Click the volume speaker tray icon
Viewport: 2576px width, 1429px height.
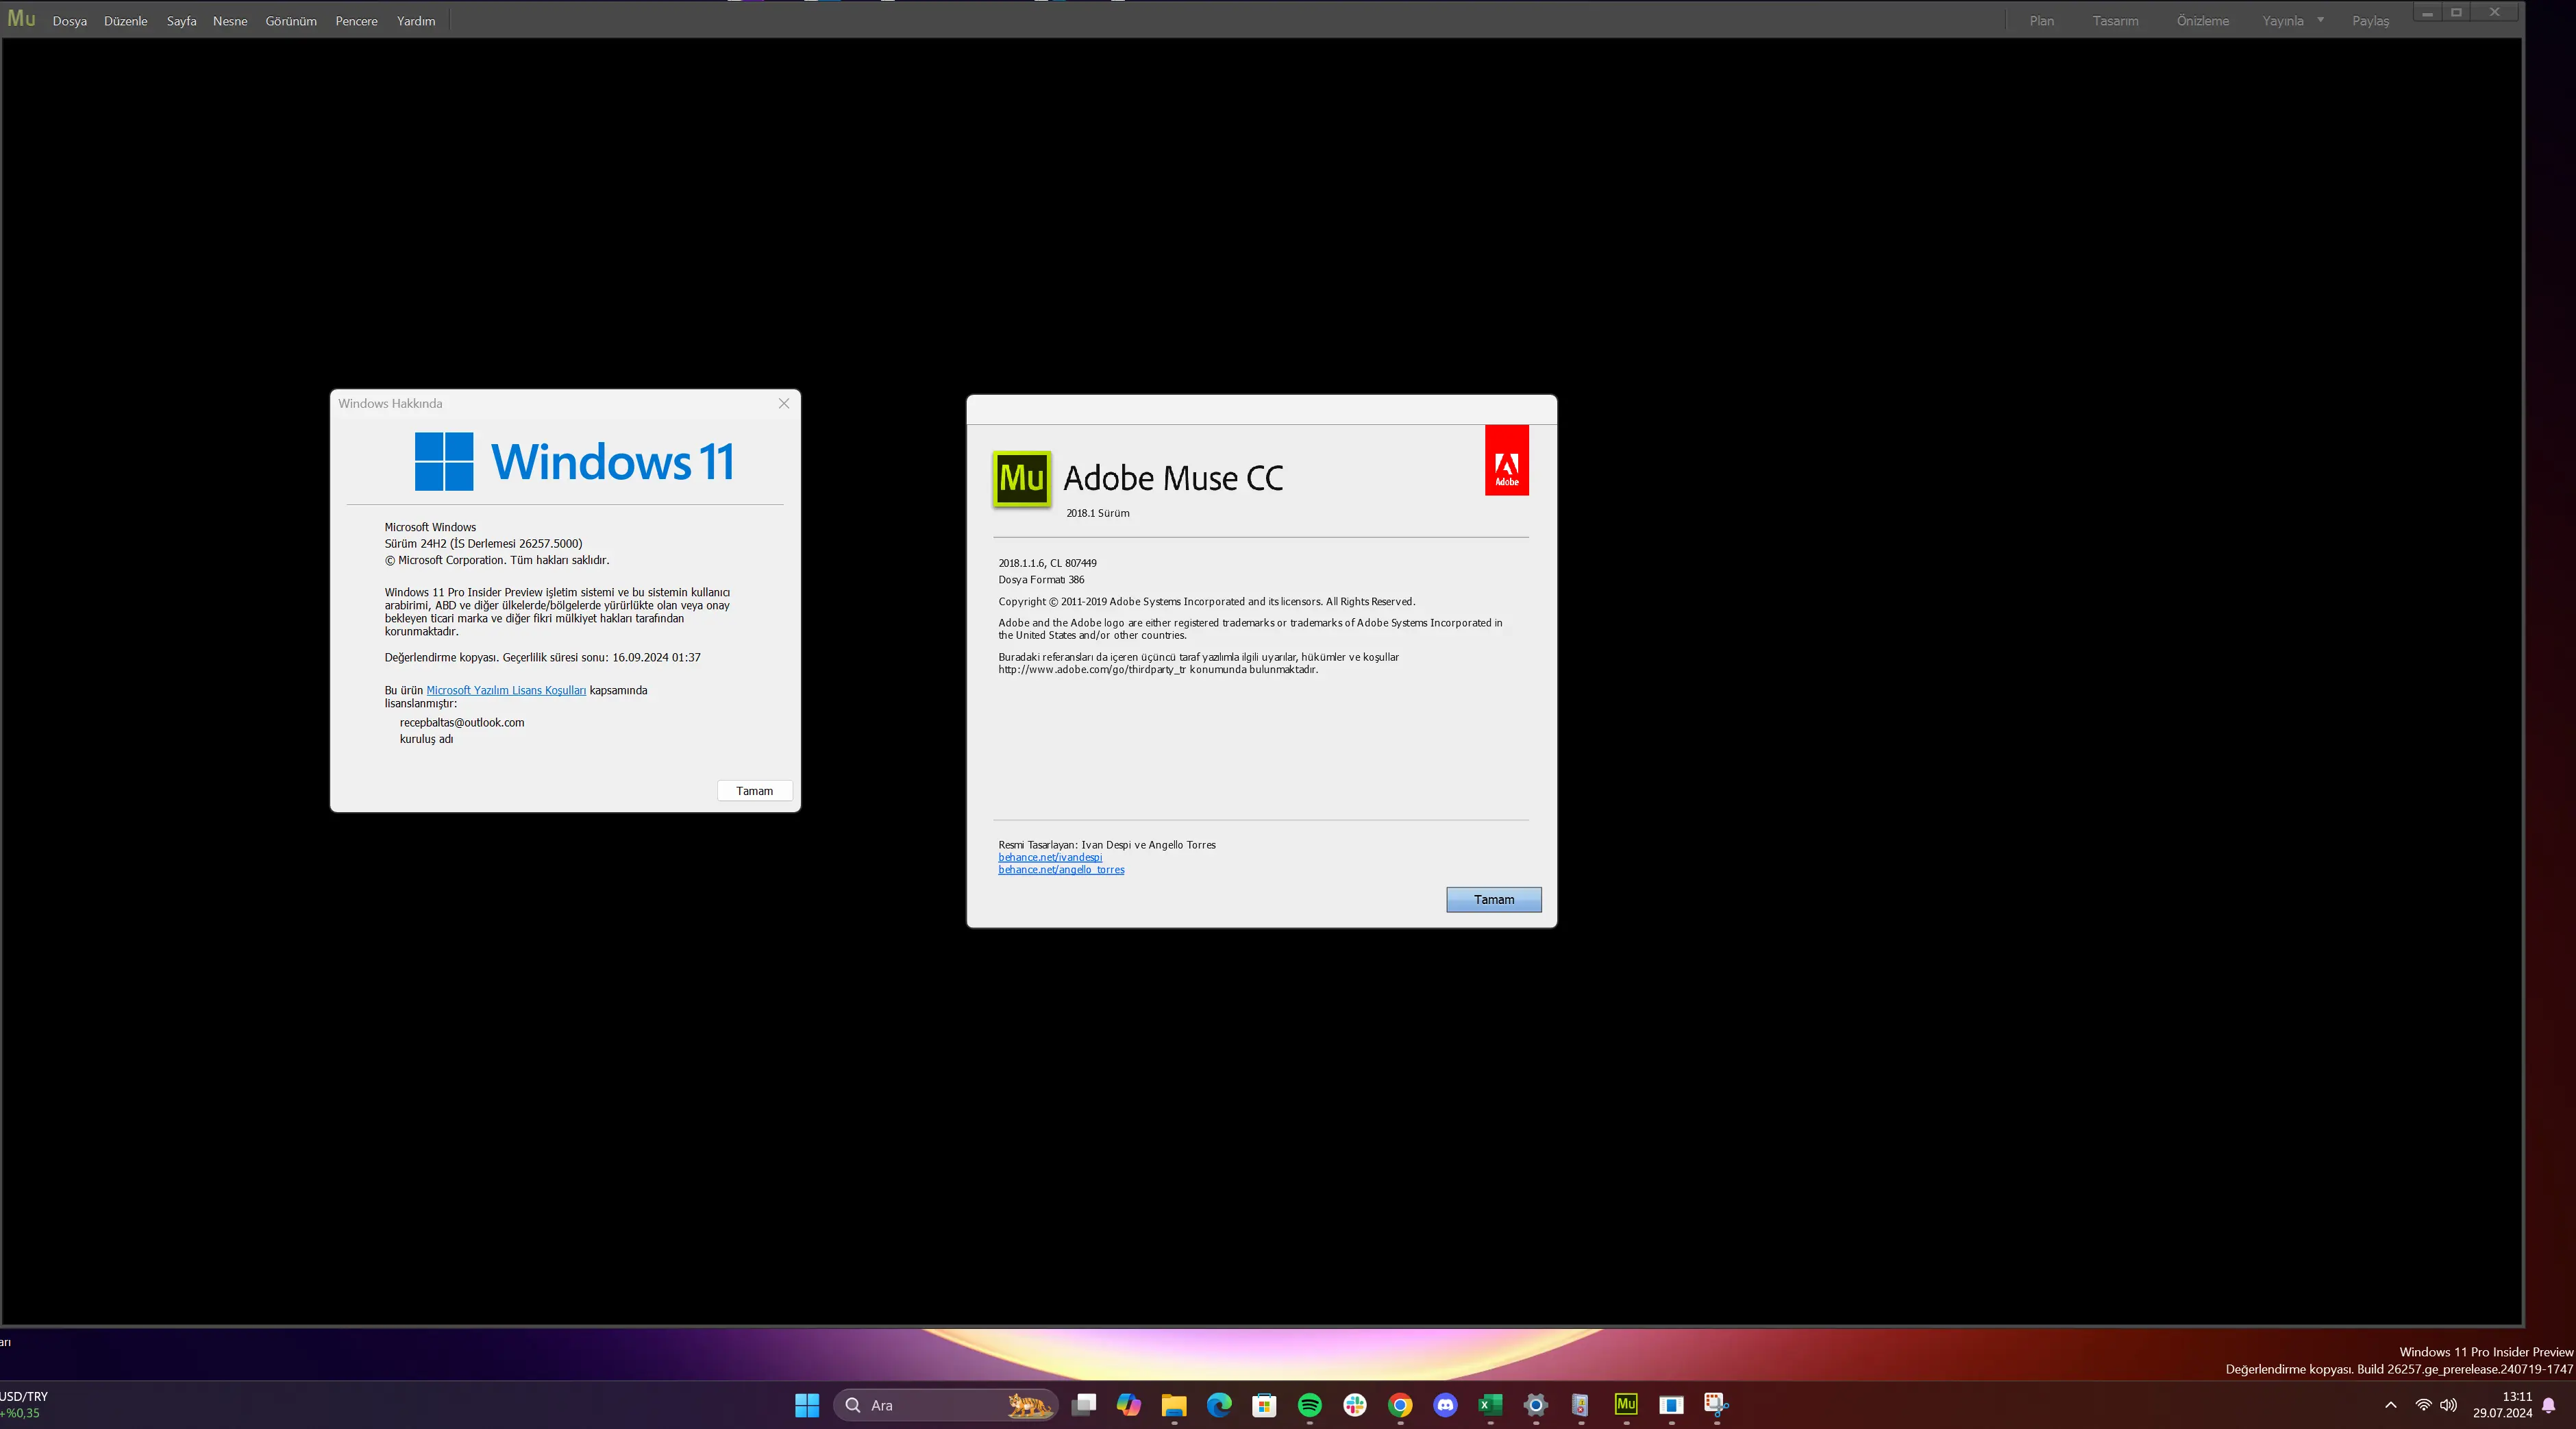[2448, 1405]
